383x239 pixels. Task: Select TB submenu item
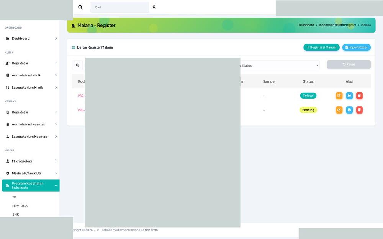(x=15, y=197)
